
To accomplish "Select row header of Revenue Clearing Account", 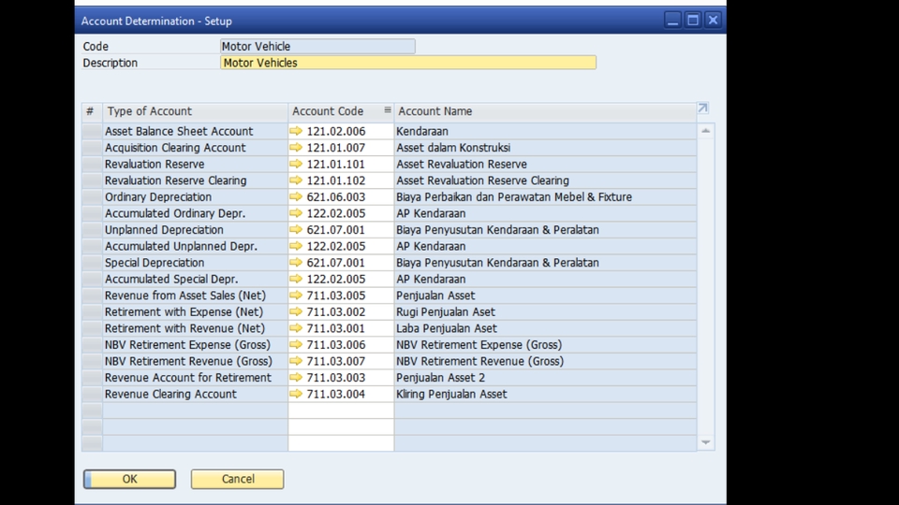I will click(92, 394).
